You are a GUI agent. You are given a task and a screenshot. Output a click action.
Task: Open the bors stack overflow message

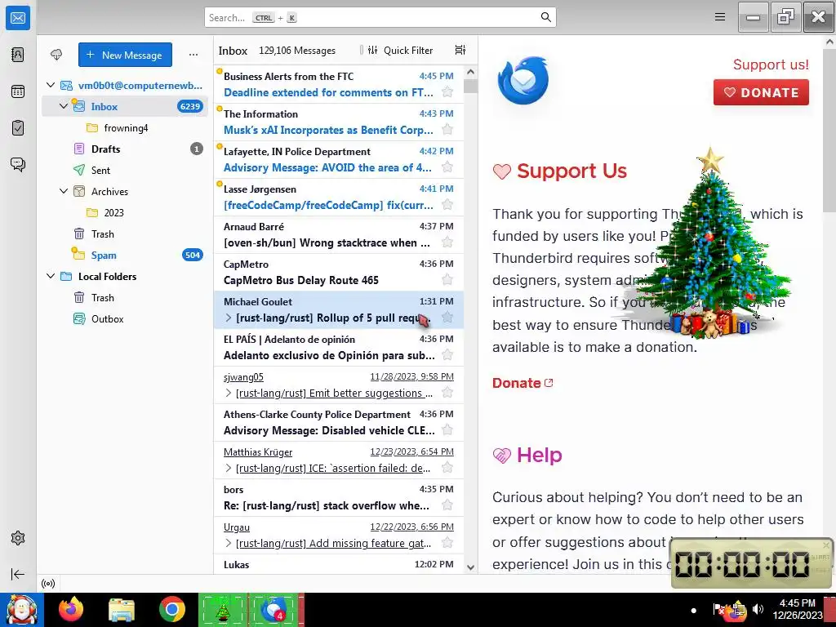point(339,497)
